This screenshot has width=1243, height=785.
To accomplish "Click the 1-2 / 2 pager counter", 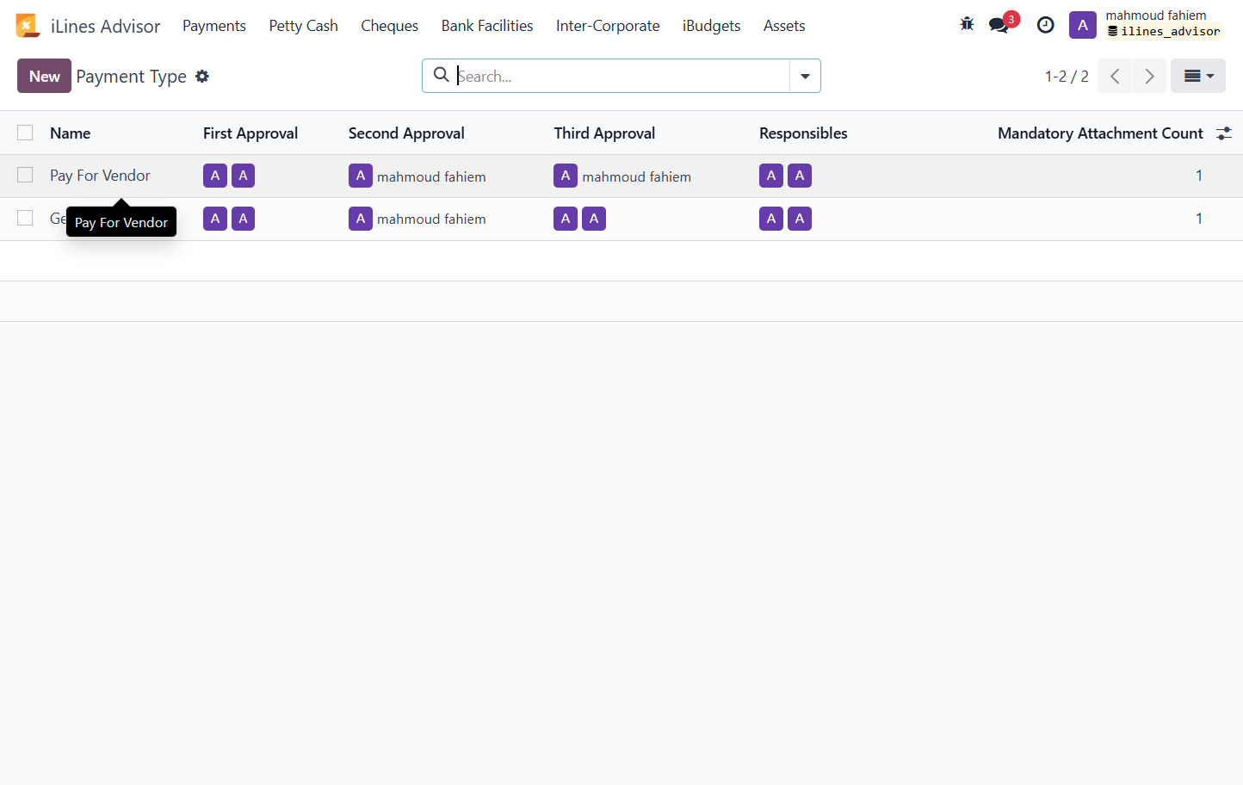I will coord(1067,76).
